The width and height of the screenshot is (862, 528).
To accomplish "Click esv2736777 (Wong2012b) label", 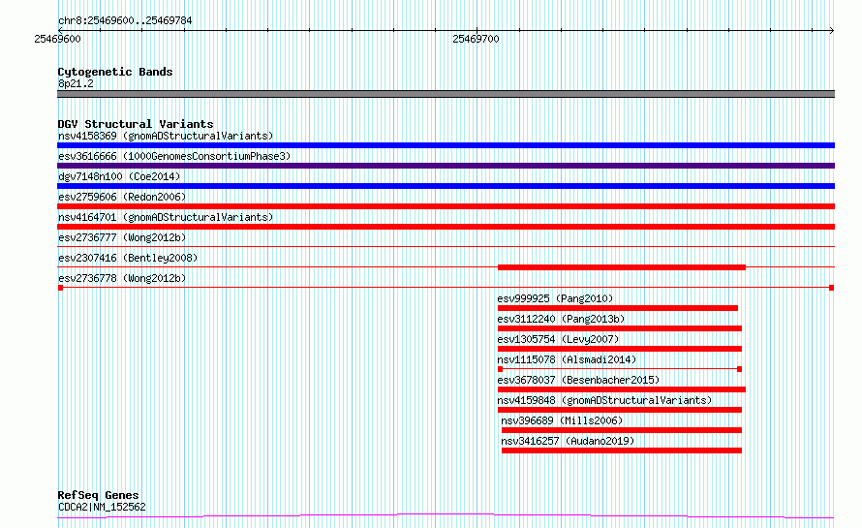I will pyautogui.click(x=122, y=237).
